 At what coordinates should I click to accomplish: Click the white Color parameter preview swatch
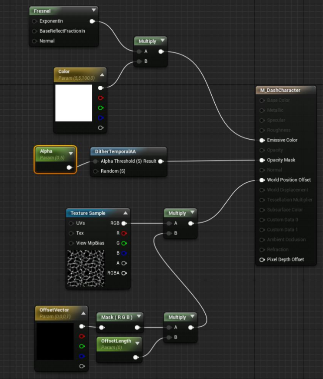74,103
